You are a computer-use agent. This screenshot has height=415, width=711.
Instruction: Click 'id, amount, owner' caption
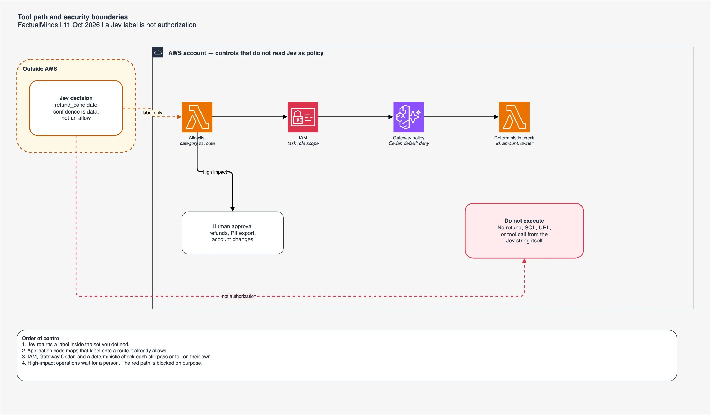point(514,143)
